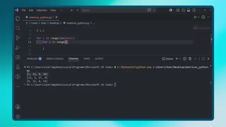226x127 pixels.
Task: Open the Testing flask view
Action: 18,67
